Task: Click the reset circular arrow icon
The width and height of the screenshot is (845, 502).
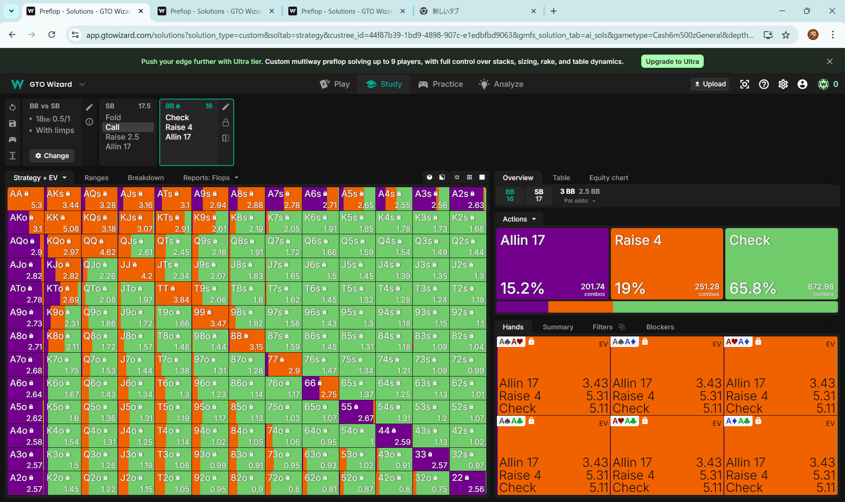Action: 12,107
